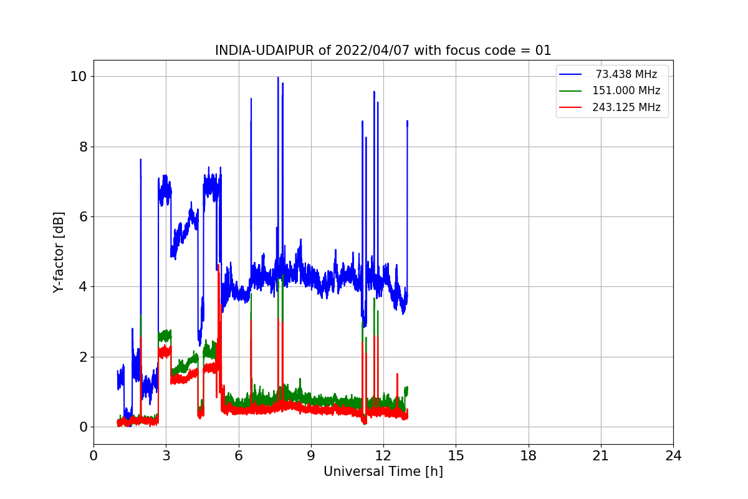Click x-axis tick label 3
The width and height of the screenshot is (748, 499).
(x=166, y=456)
